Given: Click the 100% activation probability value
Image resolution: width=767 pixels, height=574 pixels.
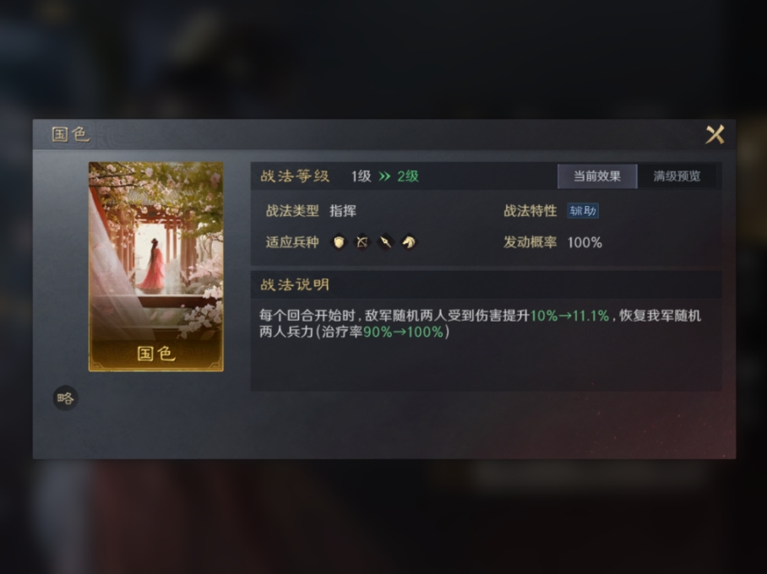Looking at the screenshot, I should point(585,242).
